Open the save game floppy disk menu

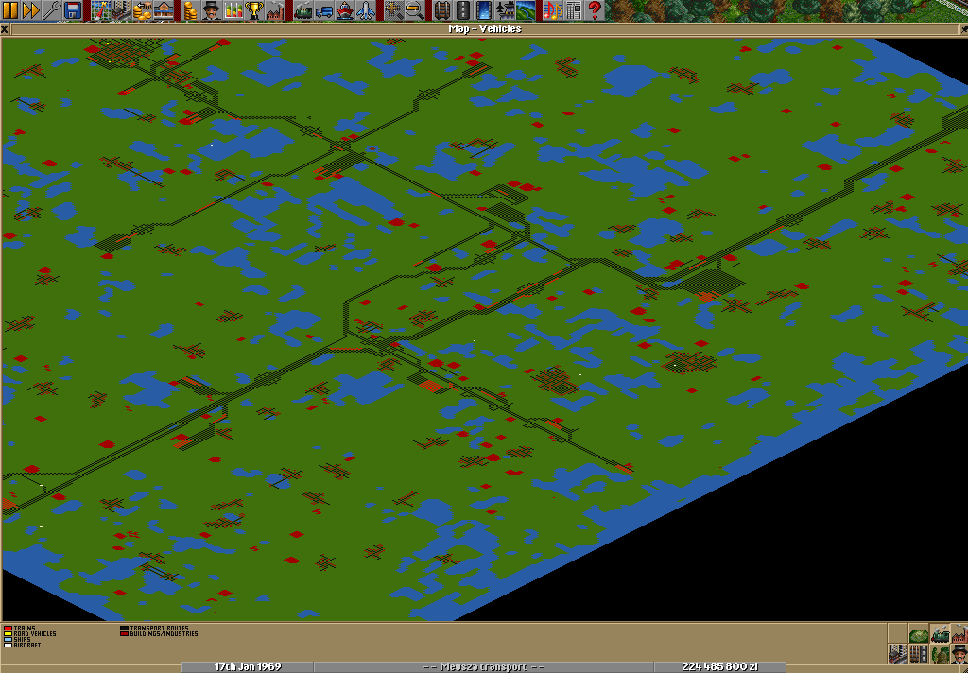pyautogui.click(x=72, y=10)
